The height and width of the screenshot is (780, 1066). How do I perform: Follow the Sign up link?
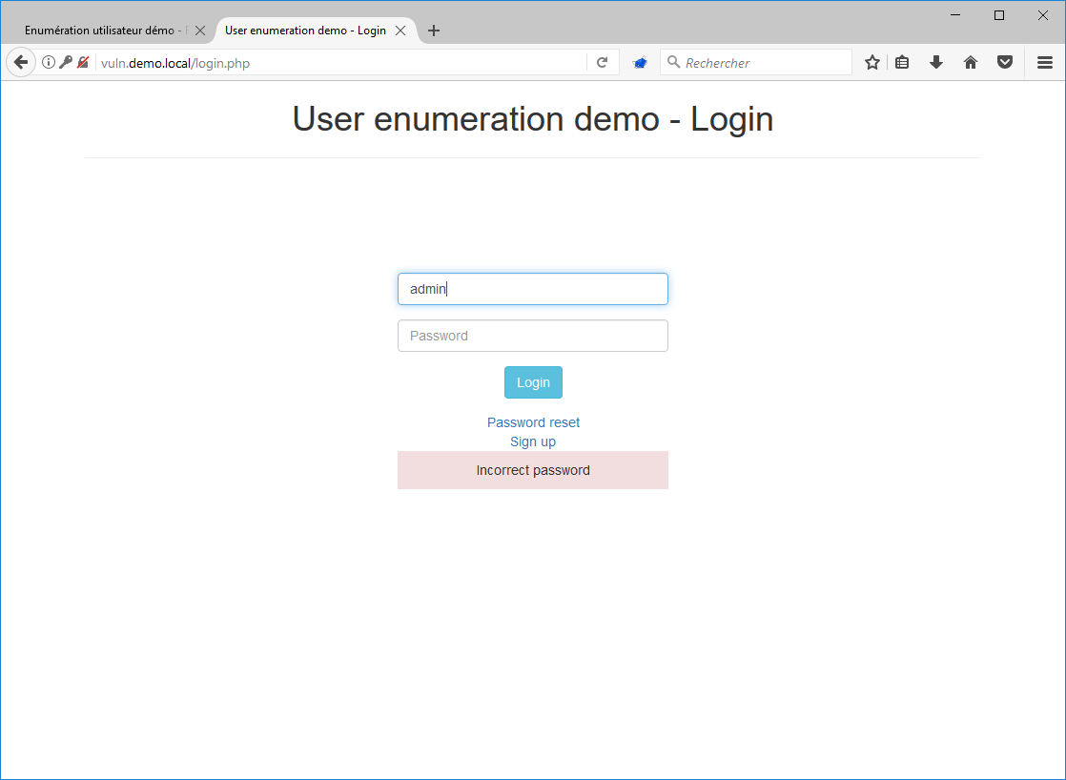[x=533, y=441]
